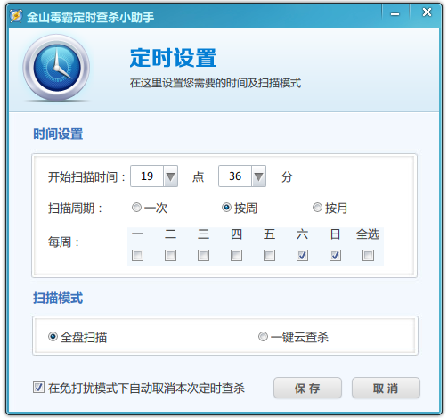
Task: Open the minute dropdown showing 36
Action: point(258,176)
